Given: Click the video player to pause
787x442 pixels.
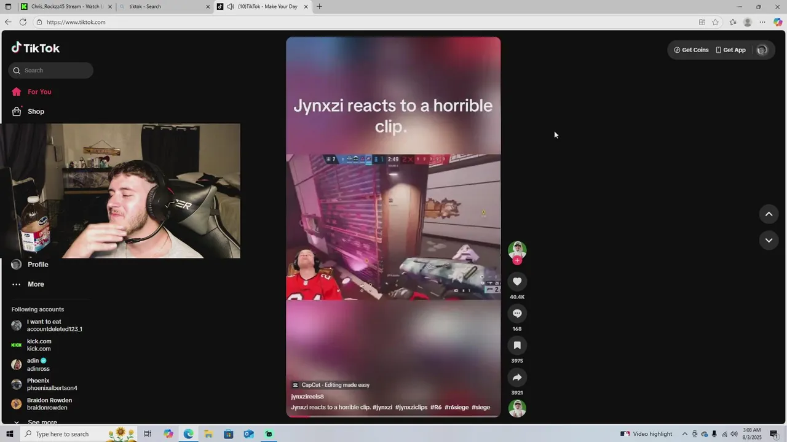Looking at the screenshot, I should (393, 227).
